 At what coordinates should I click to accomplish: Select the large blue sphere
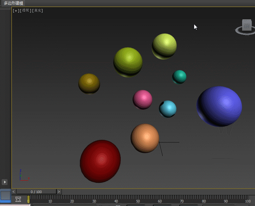219,106
